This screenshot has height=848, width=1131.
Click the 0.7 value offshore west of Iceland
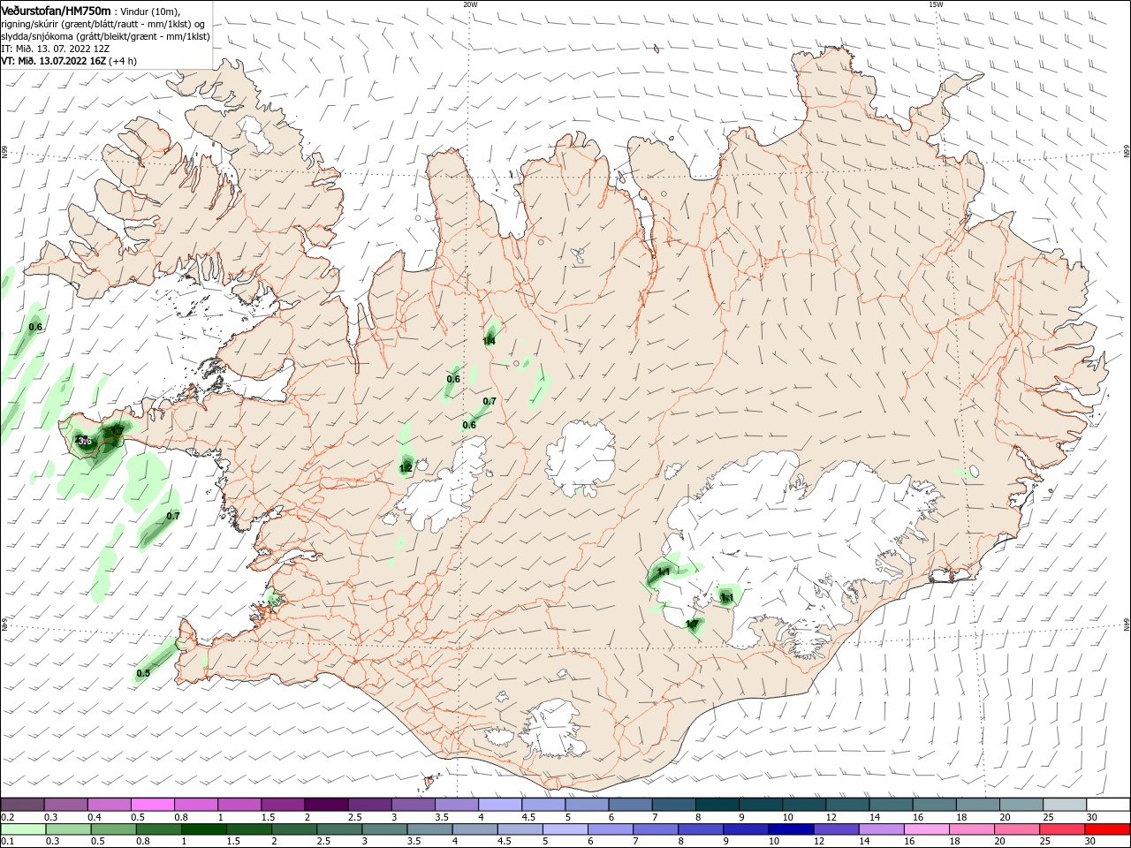point(173,516)
